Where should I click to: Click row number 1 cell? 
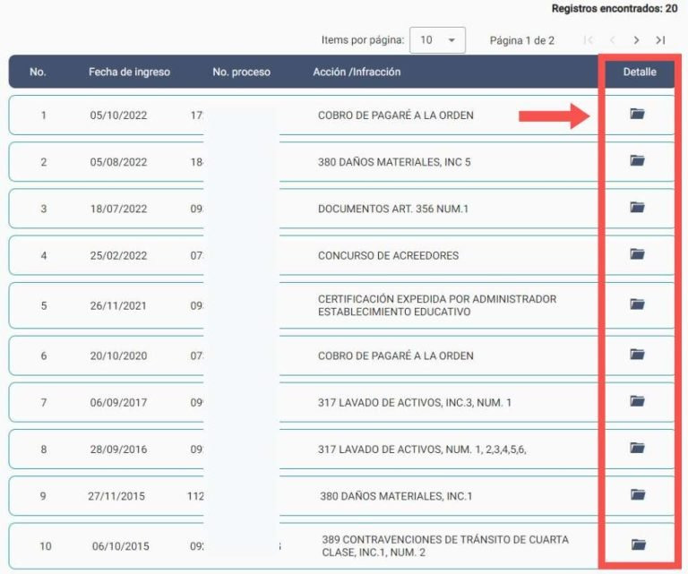click(43, 116)
